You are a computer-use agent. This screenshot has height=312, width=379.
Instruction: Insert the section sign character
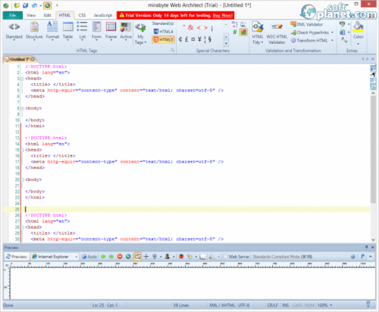pyautogui.click(x=210, y=39)
